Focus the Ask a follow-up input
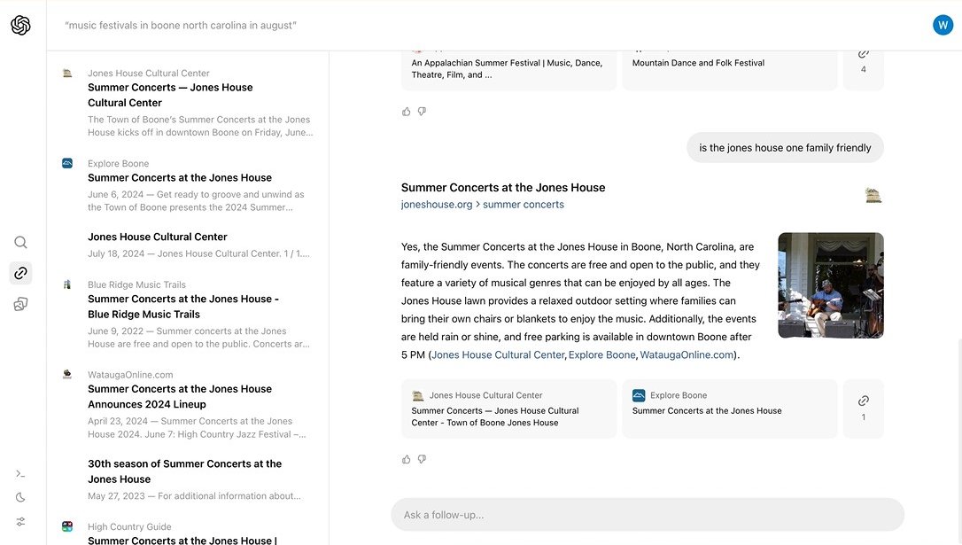 [647, 515]
